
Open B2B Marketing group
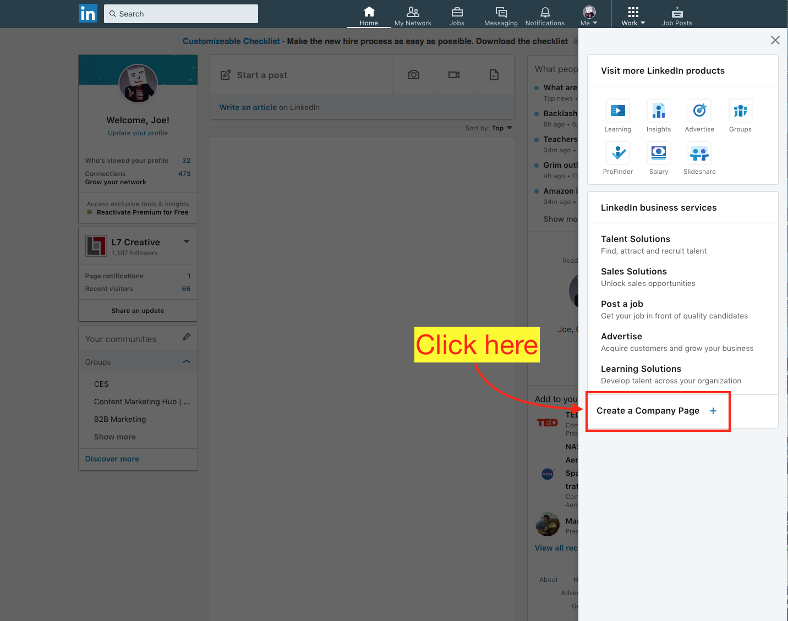[120, 419]
